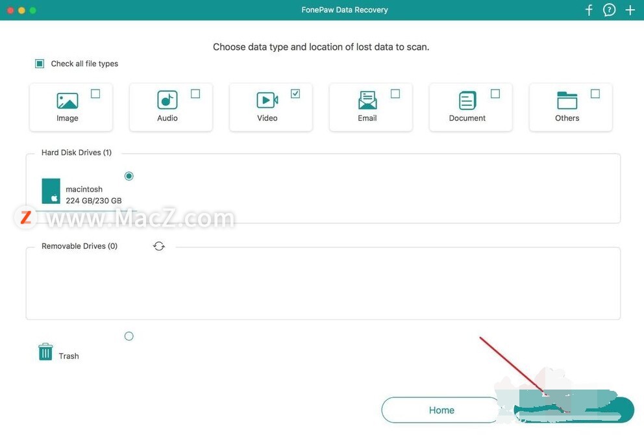Enable the Email checkbox
The width and height of the screenshot is (644, 435).
(395, 94)
